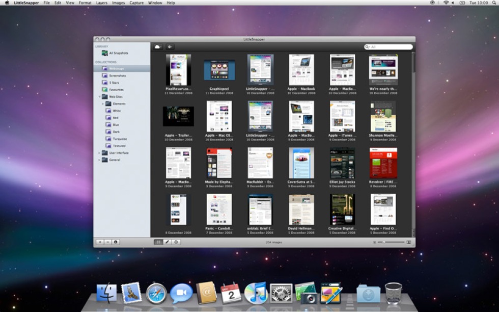Select the Creative Digital… thumbnail
The image size is (499, 312).
[x=342, y=210]
